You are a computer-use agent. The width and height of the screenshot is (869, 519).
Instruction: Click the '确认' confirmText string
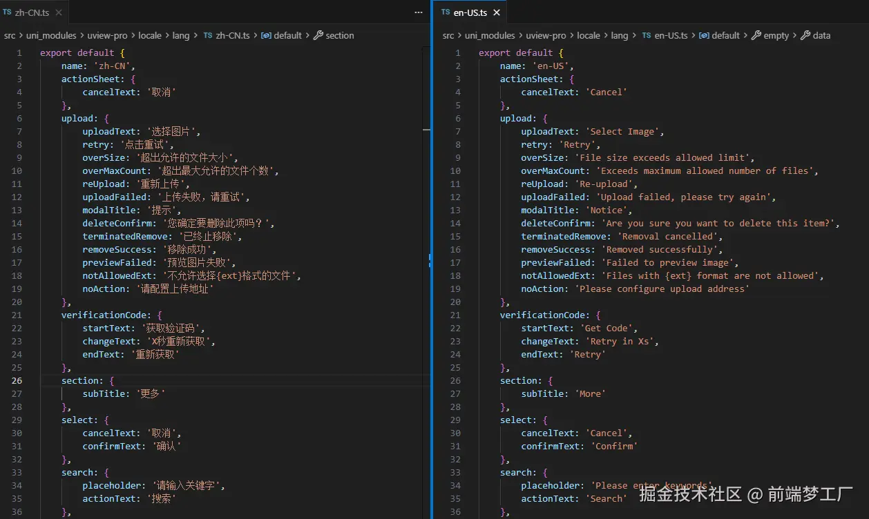166,446
